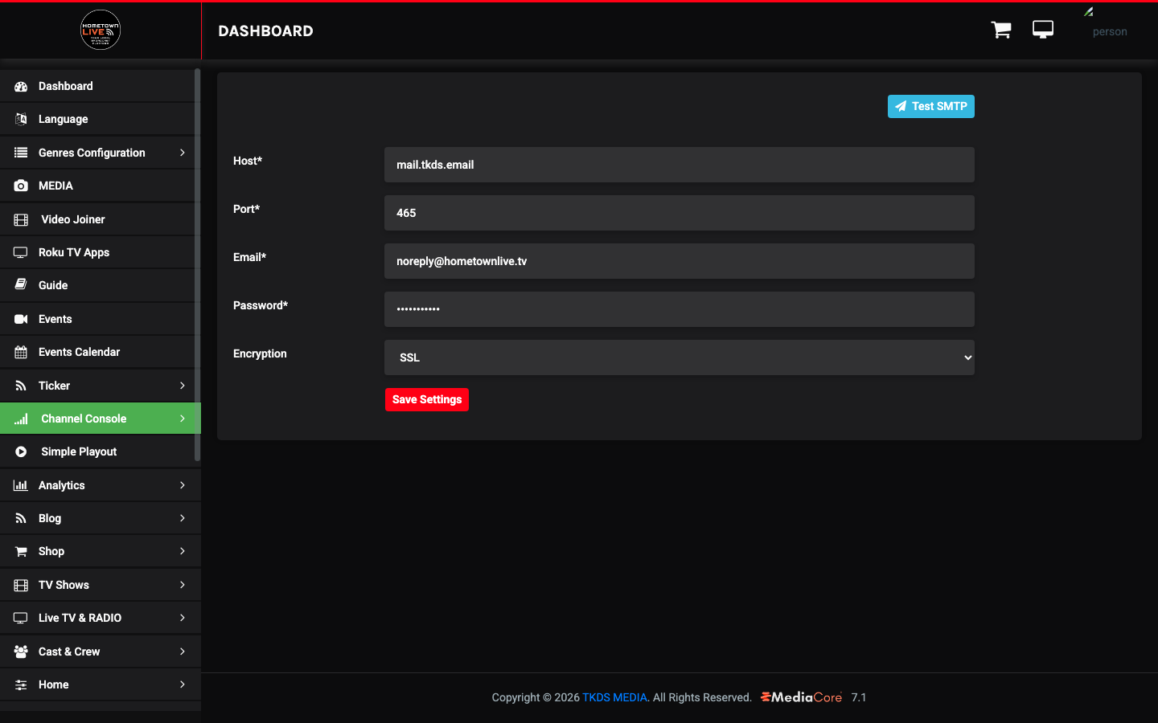Screen dimensions: 1158x723
Task: Click the Genres Configuration list icon
Action: coord(21,153)
